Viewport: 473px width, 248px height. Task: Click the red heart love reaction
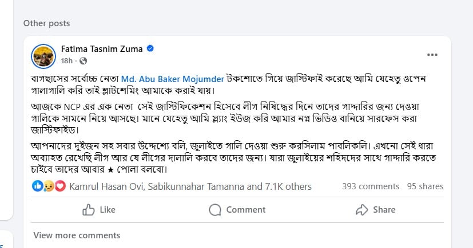(x=60, y=186)
